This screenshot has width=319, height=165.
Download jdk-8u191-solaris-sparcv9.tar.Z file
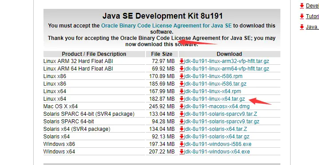[x=221, y=114]
